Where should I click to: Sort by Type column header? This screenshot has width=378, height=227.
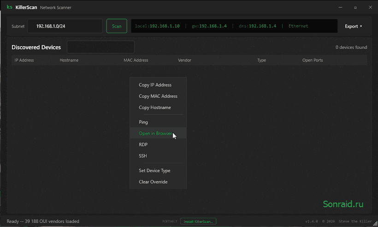(x=261, y=60)
